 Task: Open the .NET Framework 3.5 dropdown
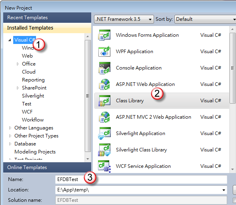coord(124,19)
